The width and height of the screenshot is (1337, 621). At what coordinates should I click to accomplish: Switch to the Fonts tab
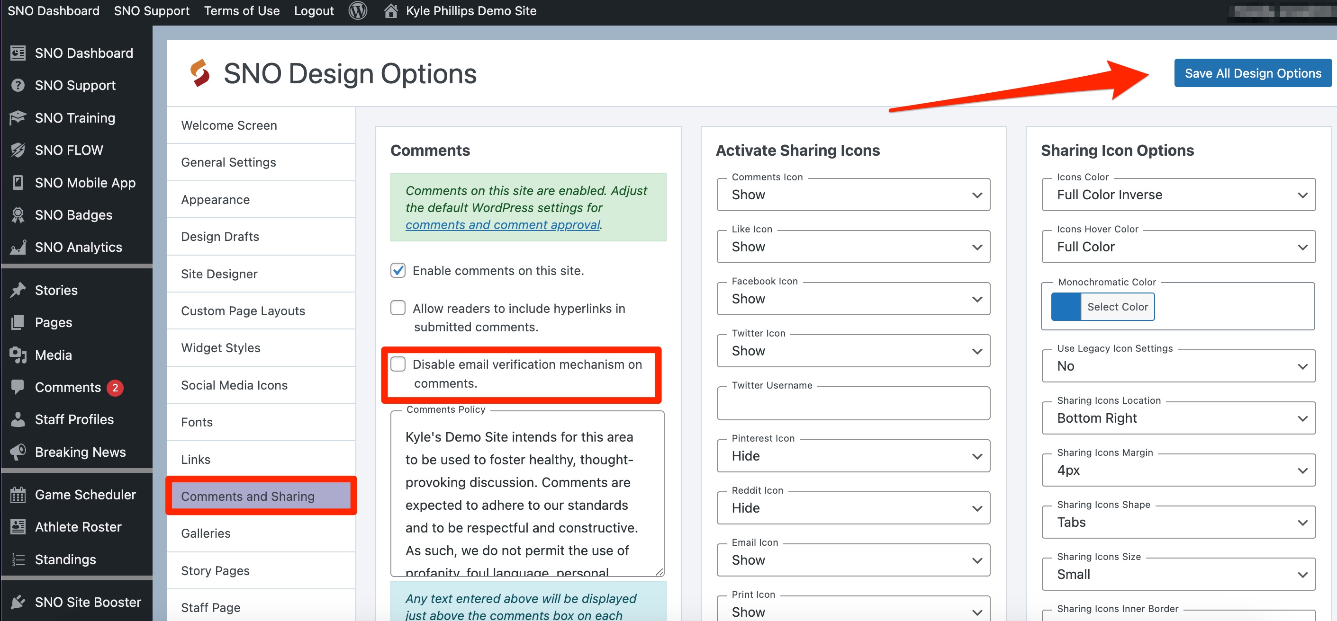coord(261,422)
